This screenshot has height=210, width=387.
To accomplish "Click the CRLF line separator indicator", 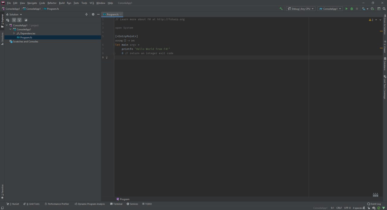I will 339,208.
